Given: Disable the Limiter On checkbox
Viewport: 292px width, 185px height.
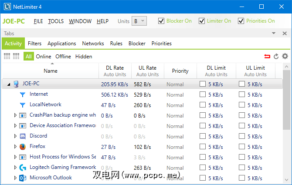Looking at the screenshot, I should (x=201, y=21).
